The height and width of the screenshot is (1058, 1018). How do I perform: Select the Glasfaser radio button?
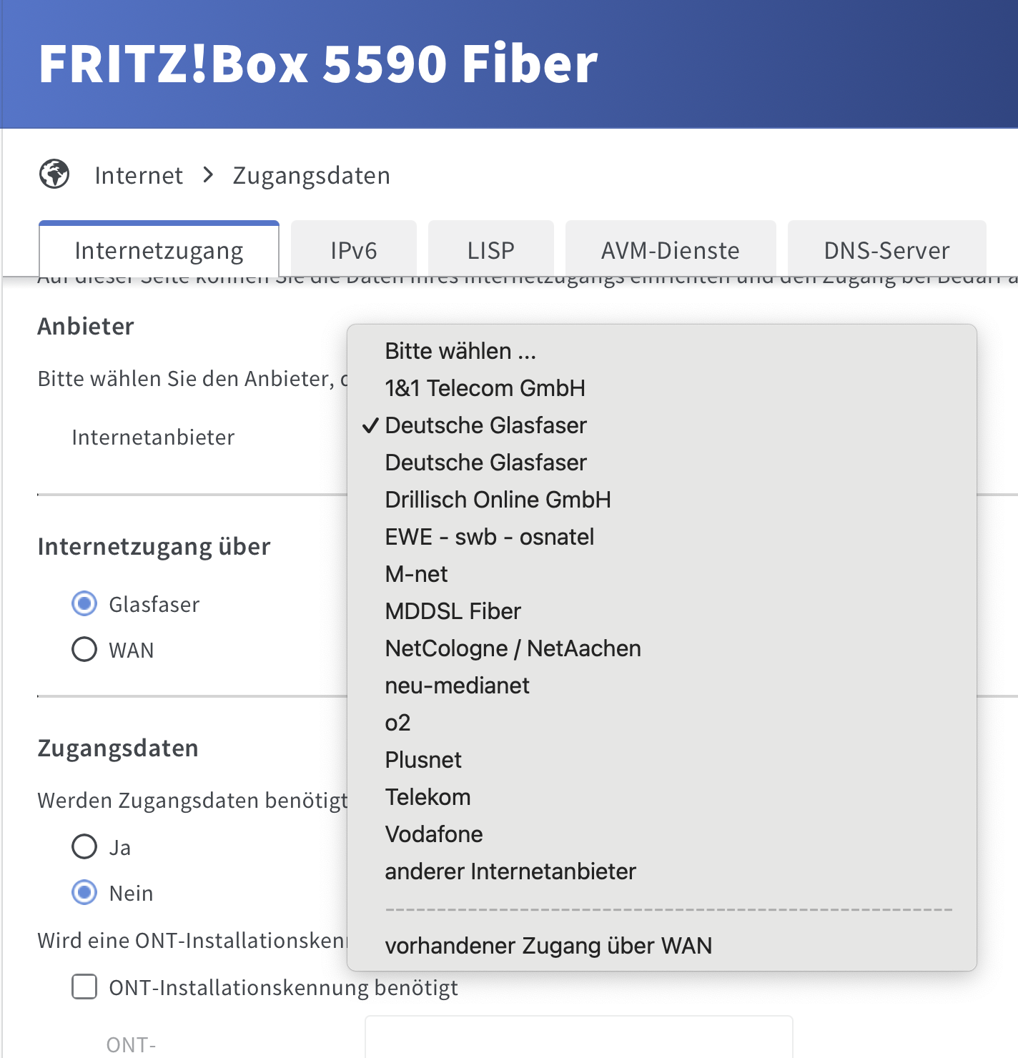84,604
